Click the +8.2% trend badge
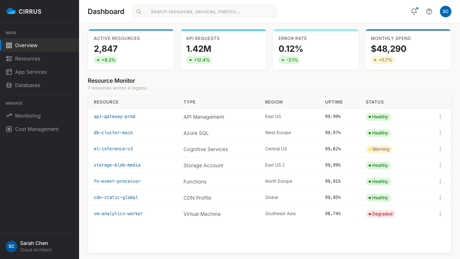 tap(106, 60)
